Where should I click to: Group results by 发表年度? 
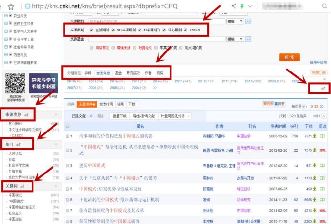click(103, 73)
